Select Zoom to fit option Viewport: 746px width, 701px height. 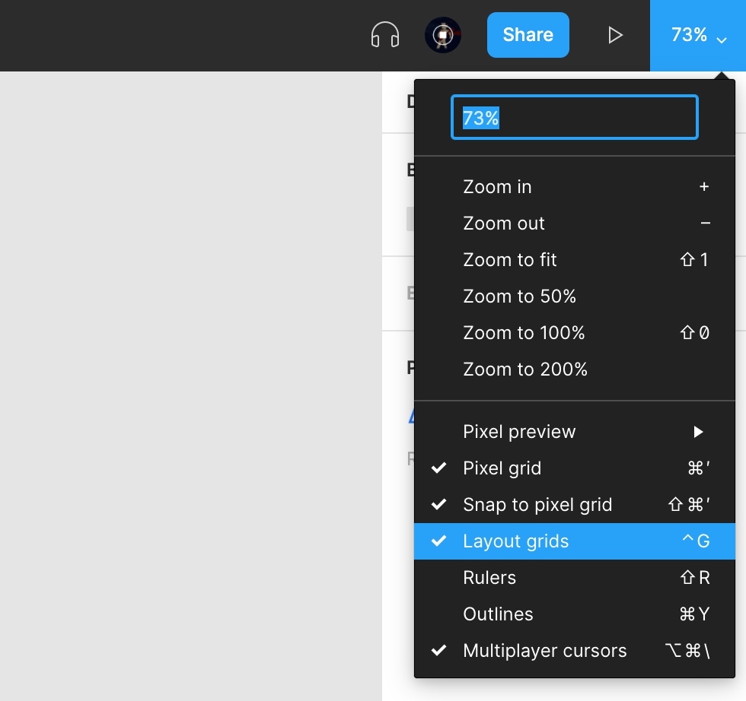coord(510,260)
